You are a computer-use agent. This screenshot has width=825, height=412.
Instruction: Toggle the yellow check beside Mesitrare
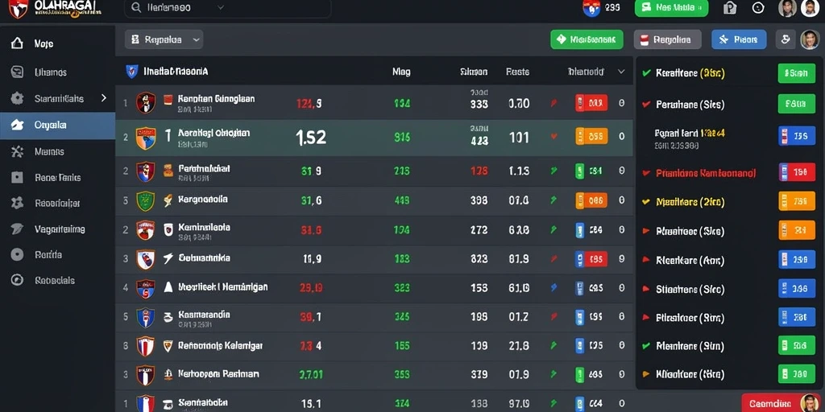click(647, 202)
